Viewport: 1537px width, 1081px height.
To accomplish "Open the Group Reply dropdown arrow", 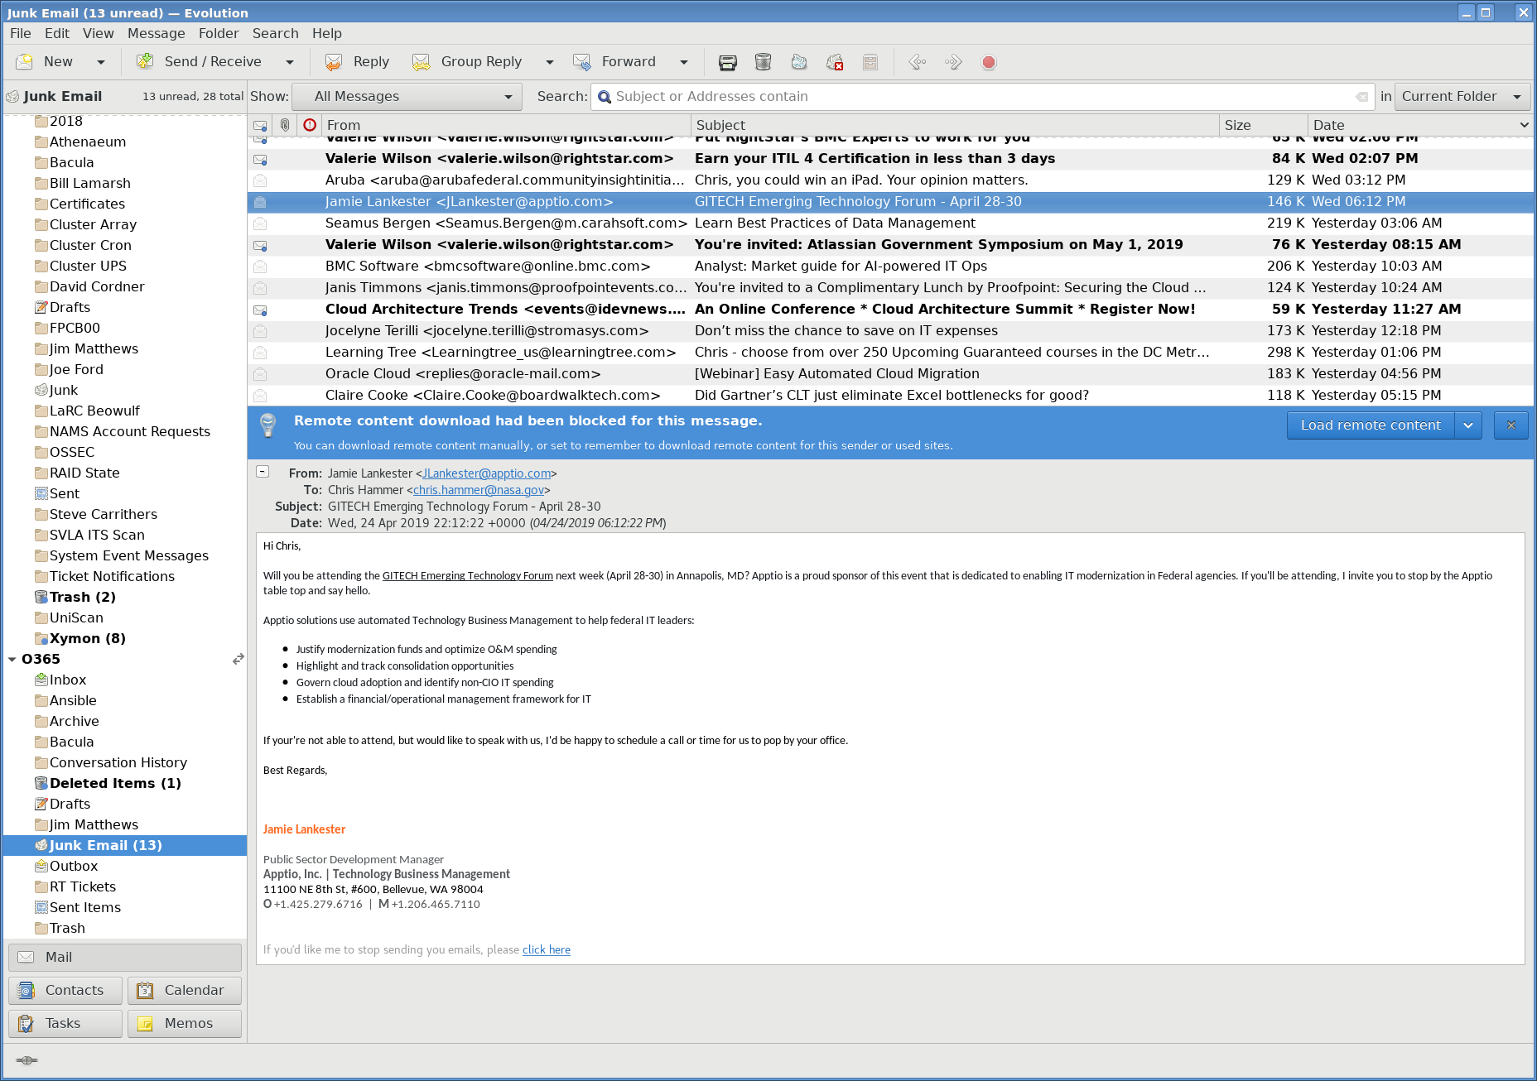I will 549,62.
